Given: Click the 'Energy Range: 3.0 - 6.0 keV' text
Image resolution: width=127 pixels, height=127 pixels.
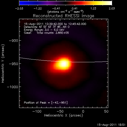Looking at the screenshot, I should click(x=44, y=30).
